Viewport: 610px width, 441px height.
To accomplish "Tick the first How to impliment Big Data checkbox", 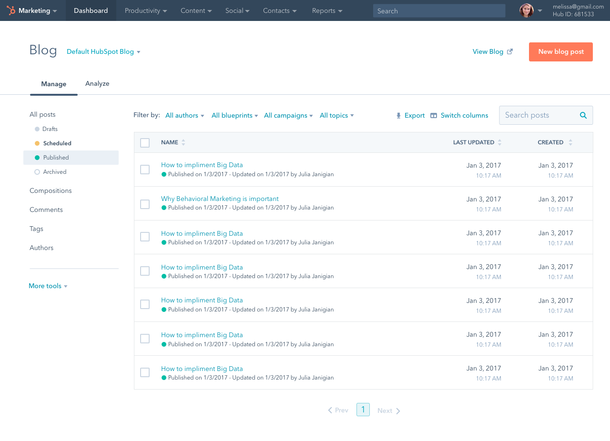I will tap(145, 170).
